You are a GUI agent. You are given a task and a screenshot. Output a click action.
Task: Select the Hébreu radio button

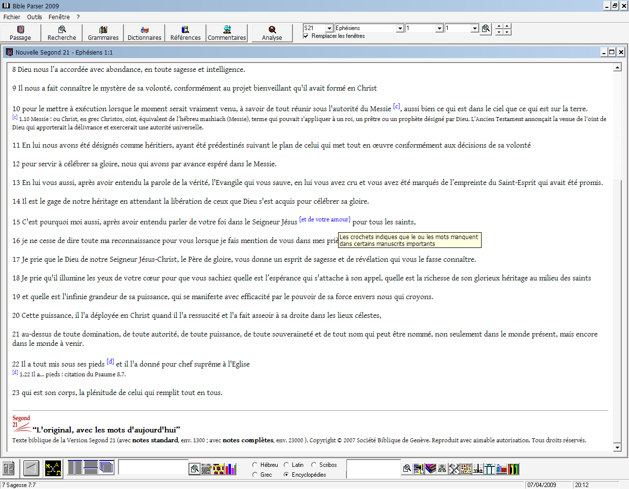click(255, 465)
